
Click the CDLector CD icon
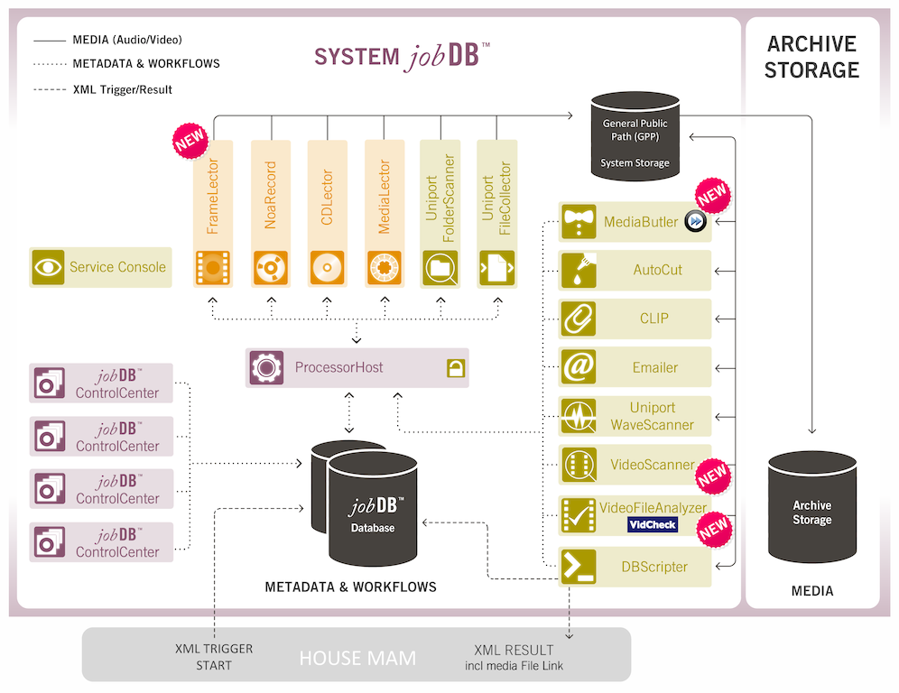click(x=327, y=268)
